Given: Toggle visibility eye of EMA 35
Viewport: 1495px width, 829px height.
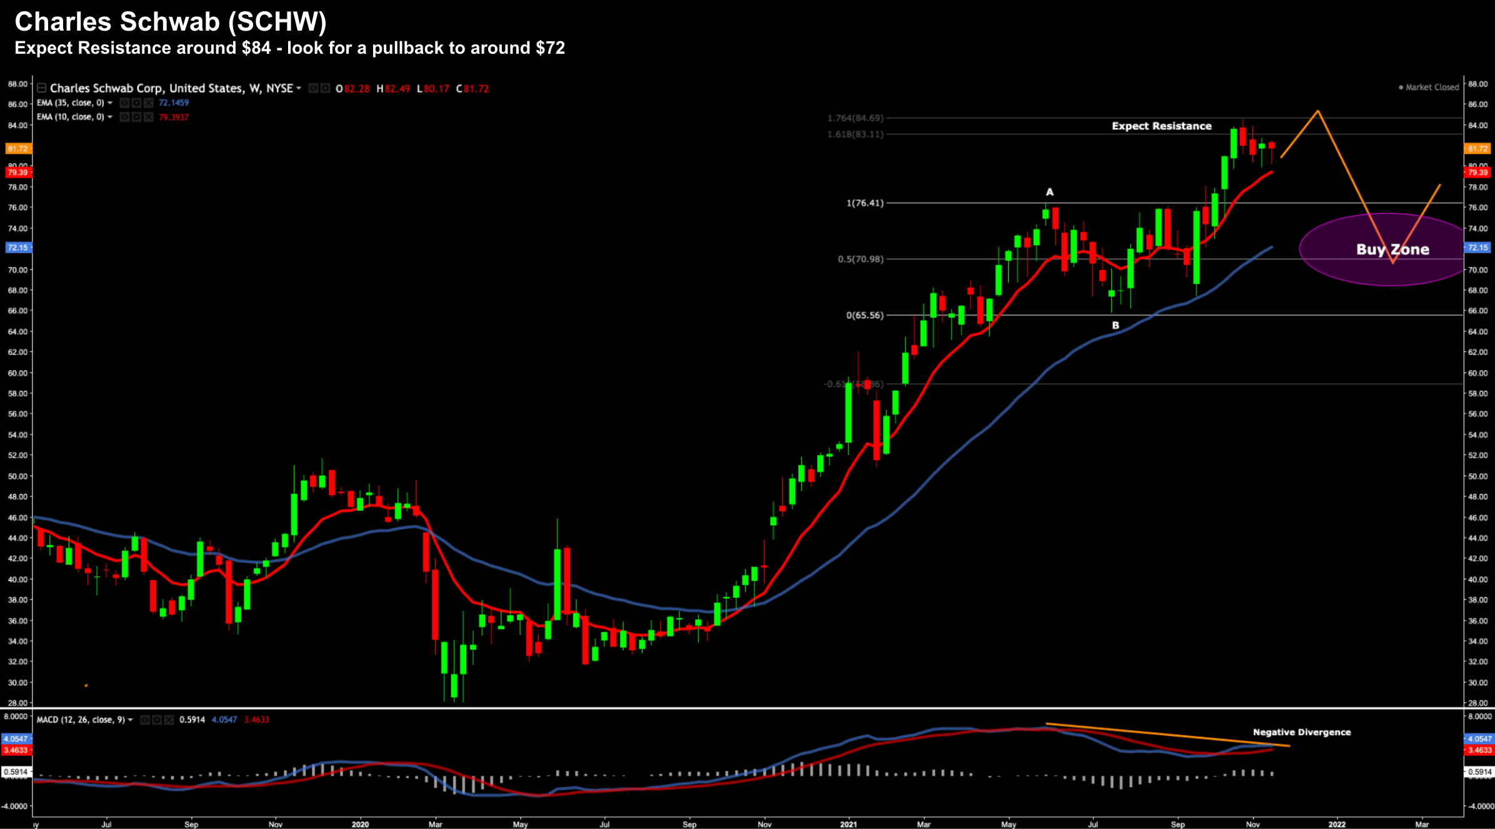Looking at the screenshot, I should pyautogui.click(x=125, y=103).
